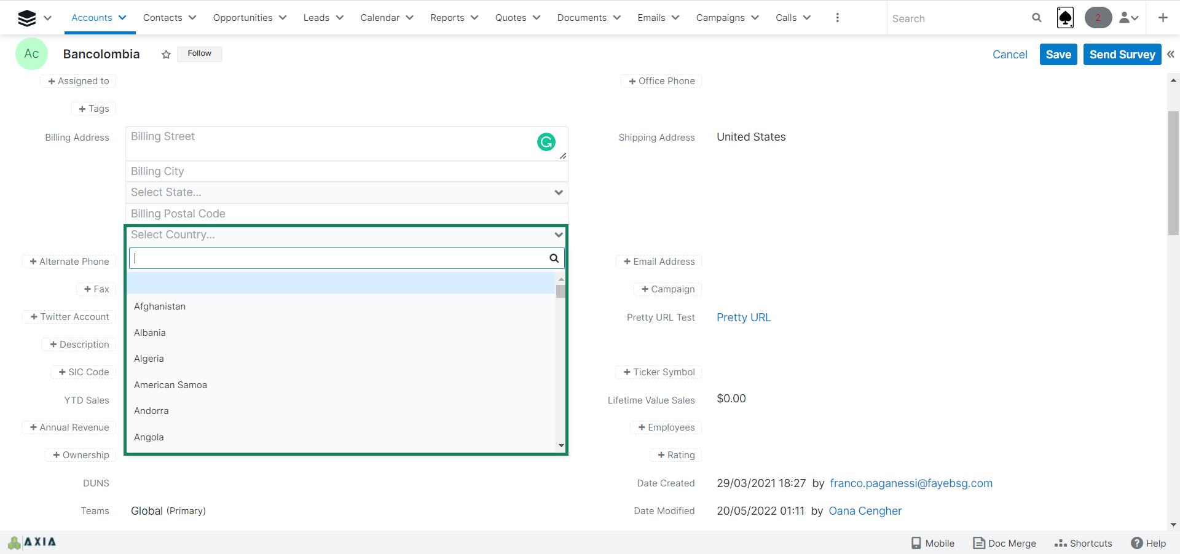Open the Oana Cengher user link
1180x554 pixels.
(865, 511)
